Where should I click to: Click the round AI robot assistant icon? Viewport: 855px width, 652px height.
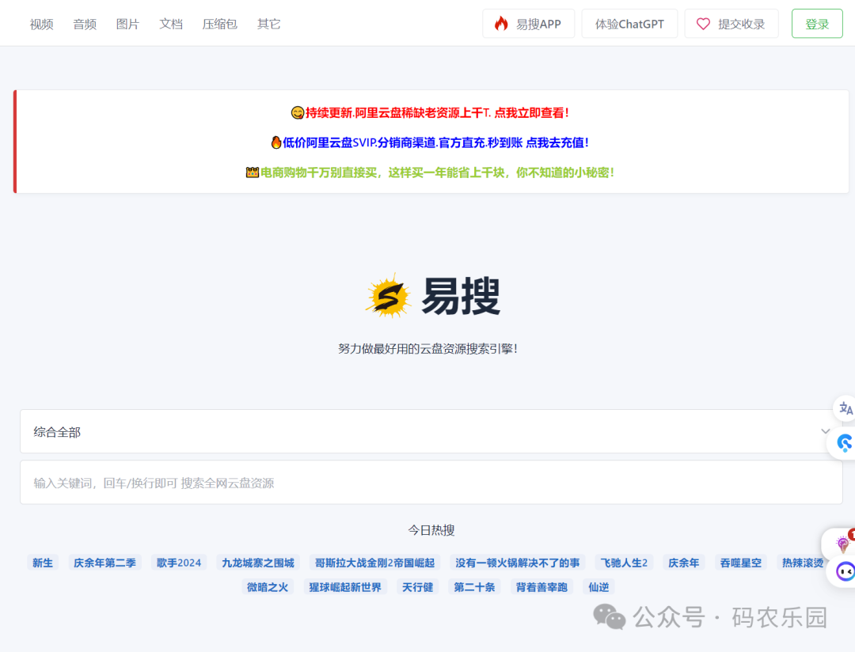844,571
